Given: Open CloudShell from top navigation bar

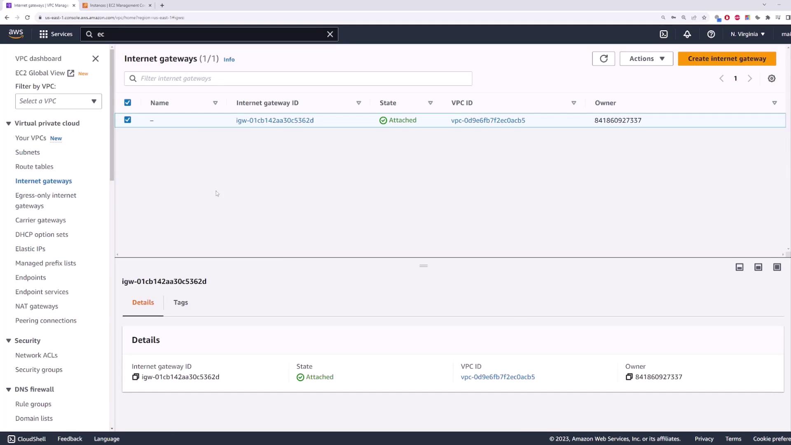Looking at the screenshot, I should [x=664, y=34].
